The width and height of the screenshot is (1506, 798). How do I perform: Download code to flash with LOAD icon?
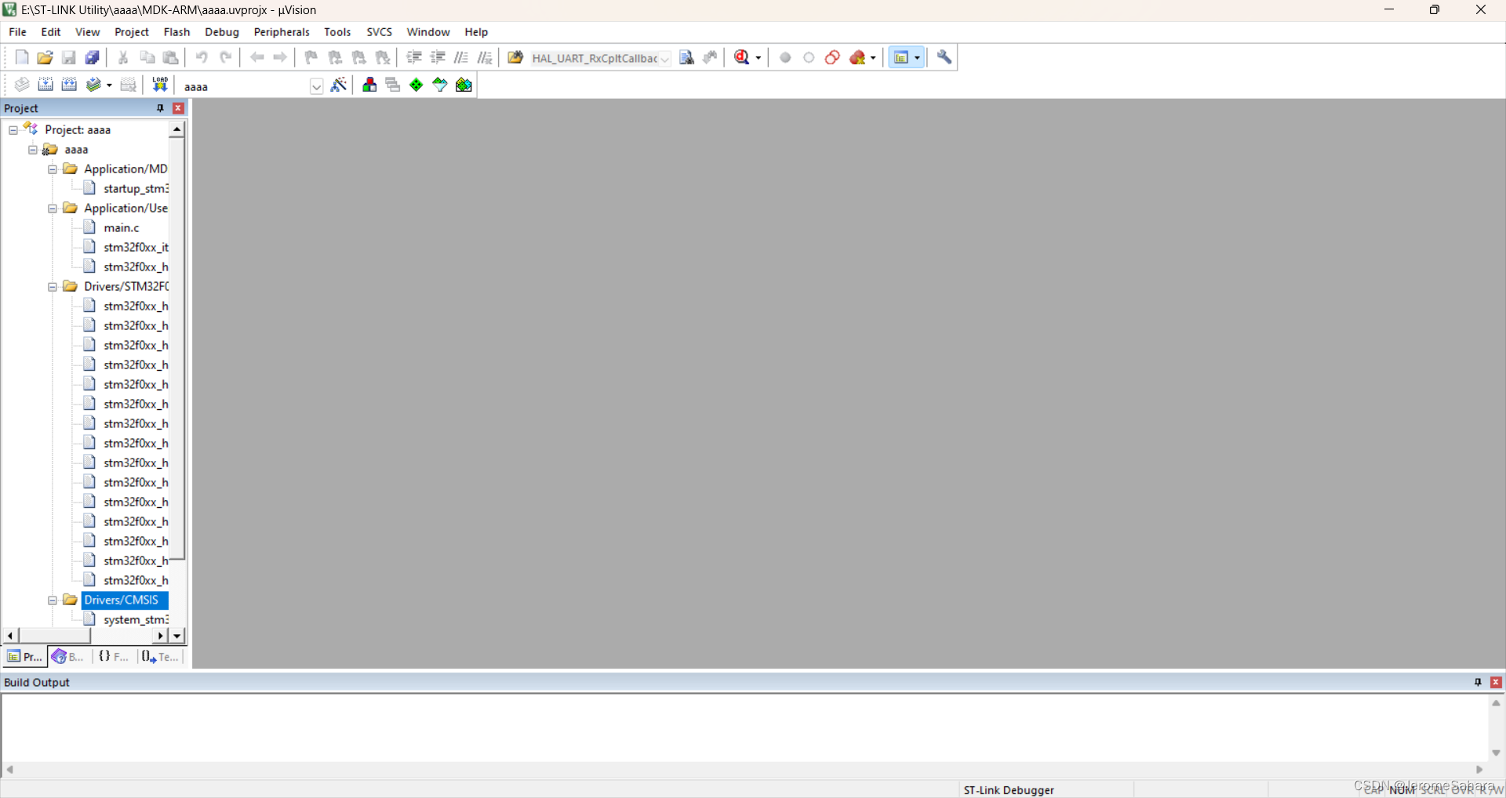tap(160, 85)
